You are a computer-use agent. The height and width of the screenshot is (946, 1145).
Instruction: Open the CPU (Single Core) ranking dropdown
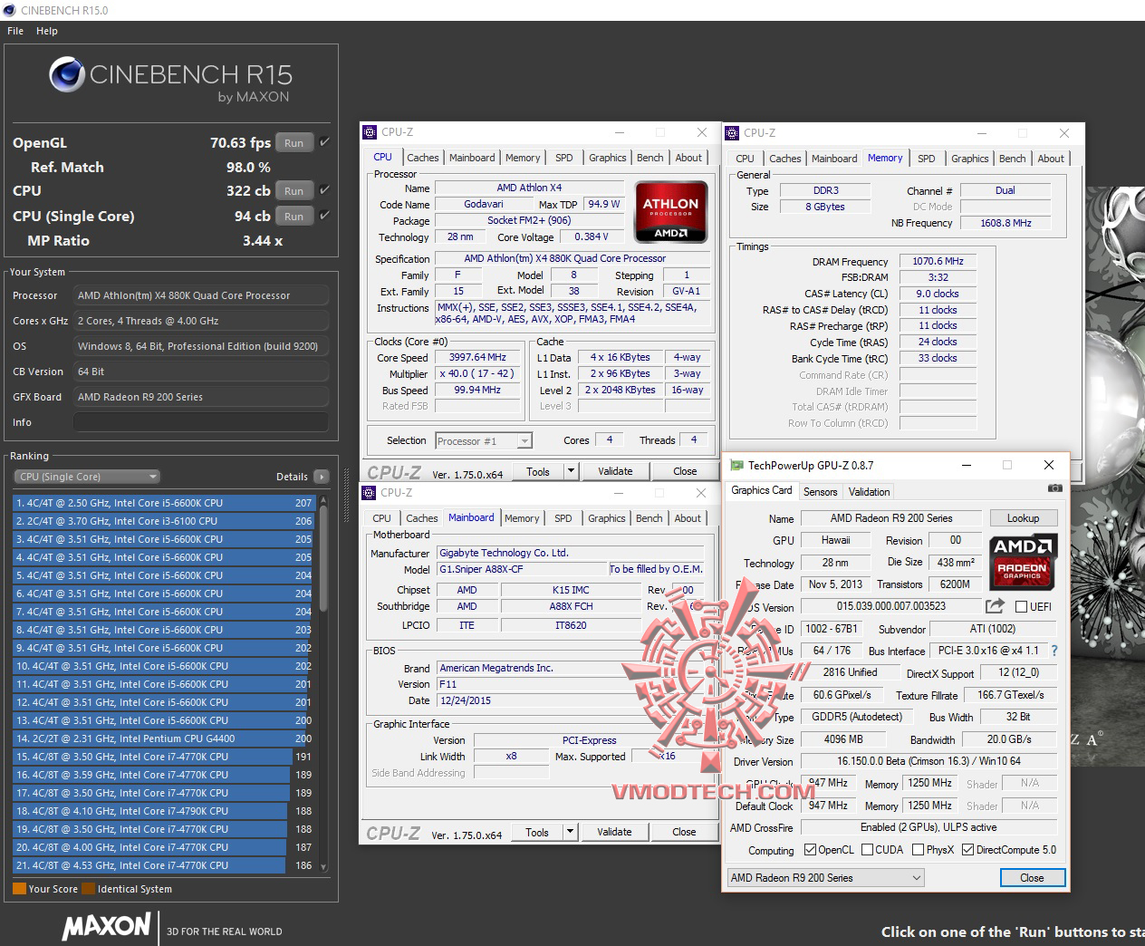click(87, 477)
